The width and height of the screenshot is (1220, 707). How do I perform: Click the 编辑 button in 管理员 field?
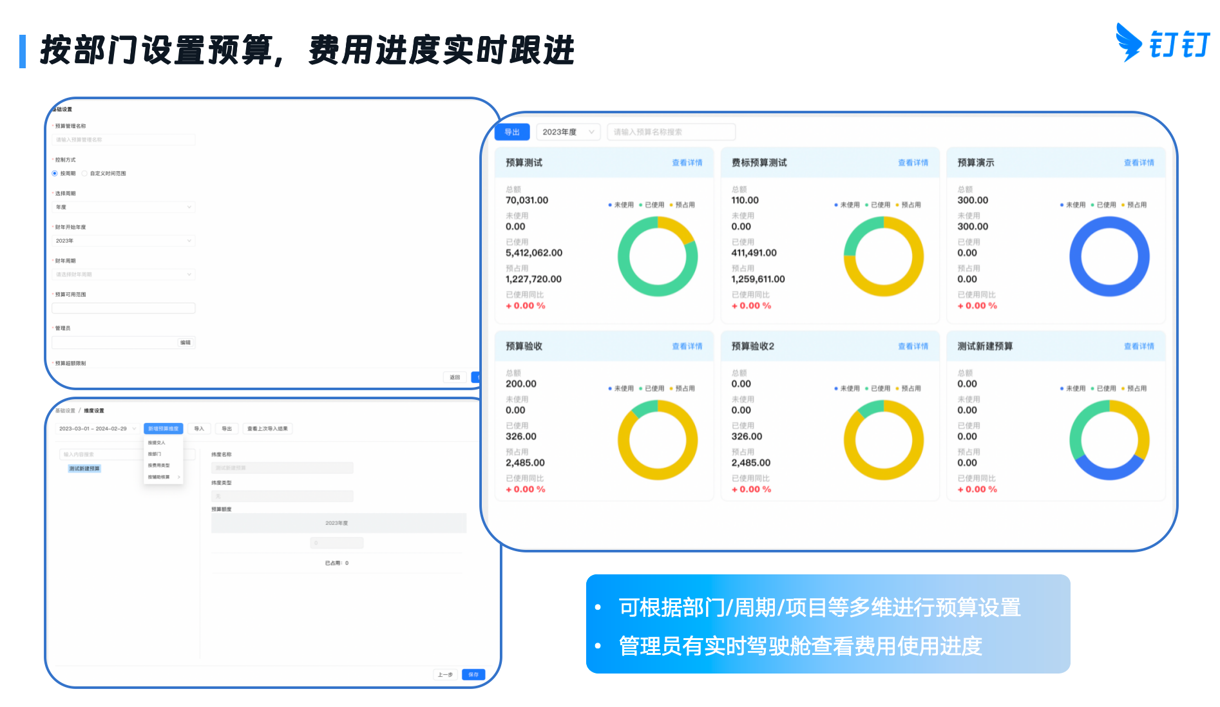186,343
